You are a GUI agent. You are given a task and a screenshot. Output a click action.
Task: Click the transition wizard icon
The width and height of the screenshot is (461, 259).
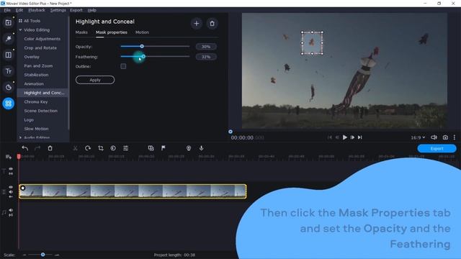(151, 148)
